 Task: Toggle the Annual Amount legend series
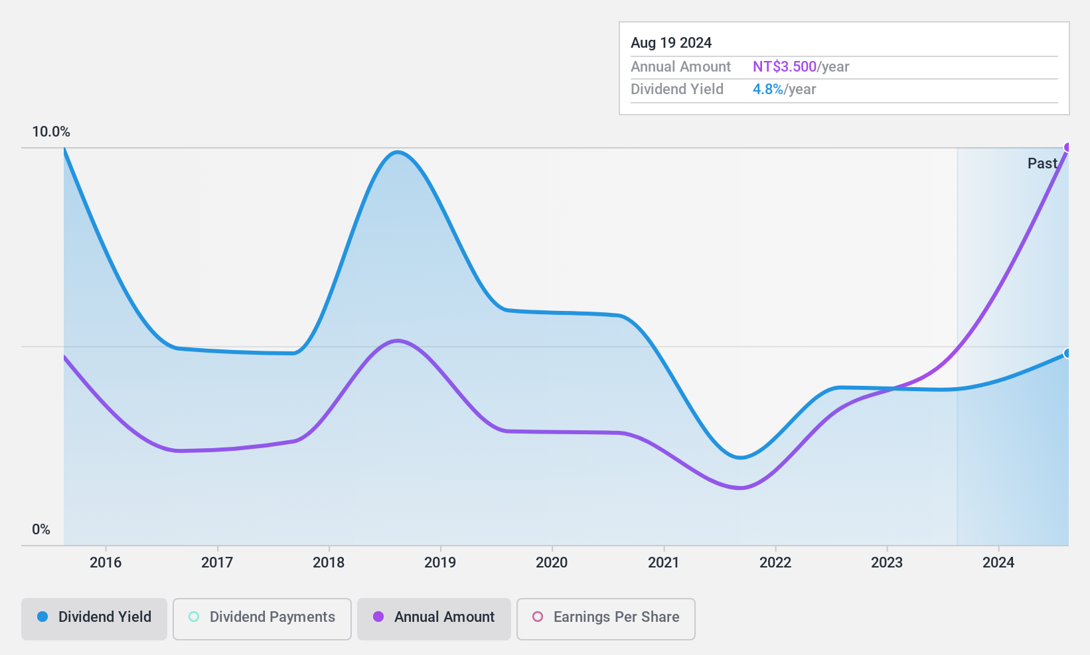tap(434, 619)
